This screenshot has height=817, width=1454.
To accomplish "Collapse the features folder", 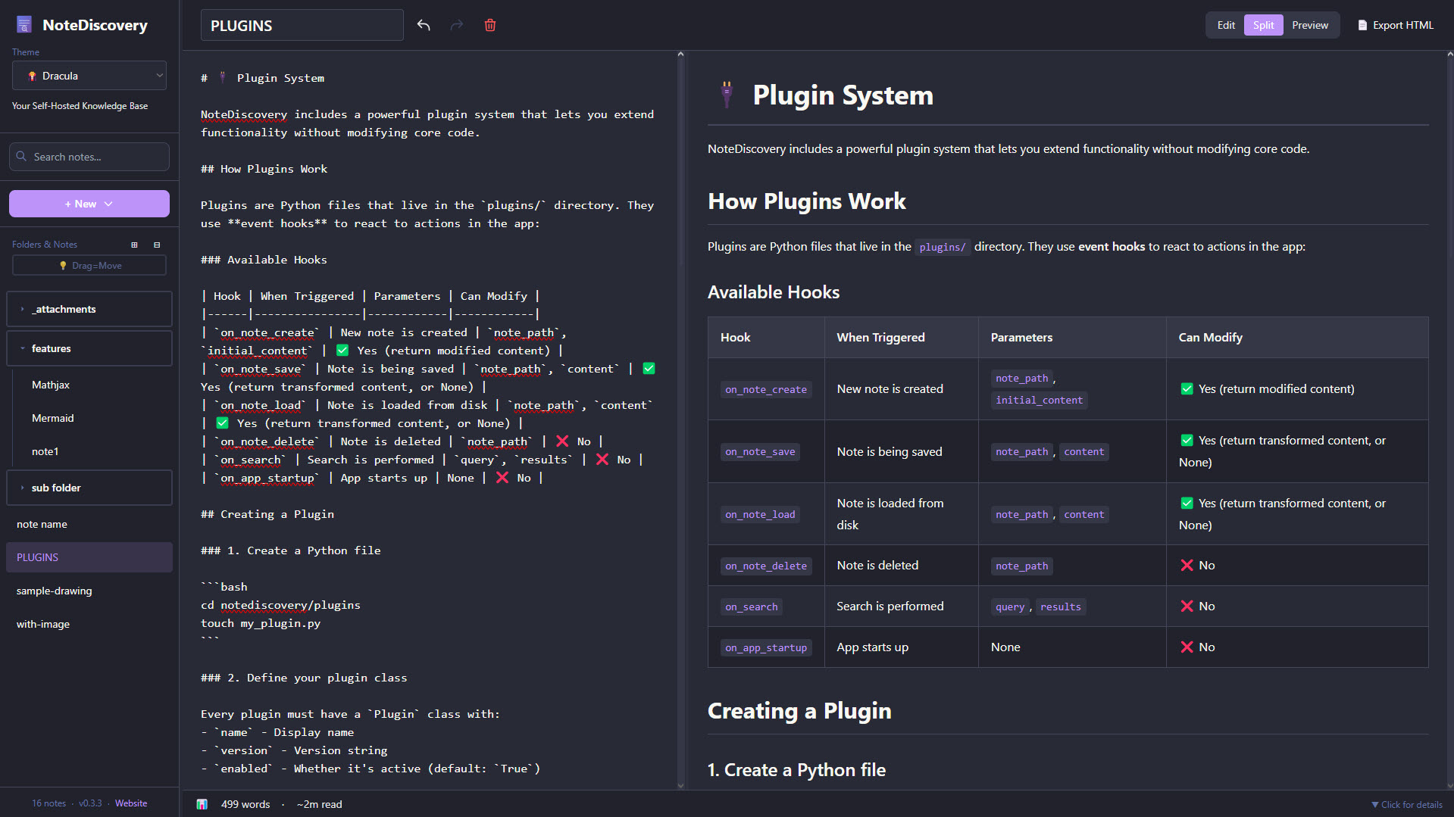I will (x=89, y=348).
